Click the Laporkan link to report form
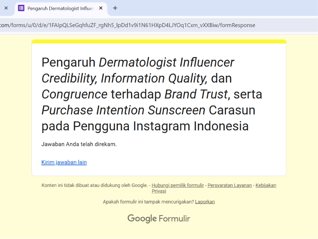Image resolution: width=318 pixels, height=239 pixels. point(205,202)
